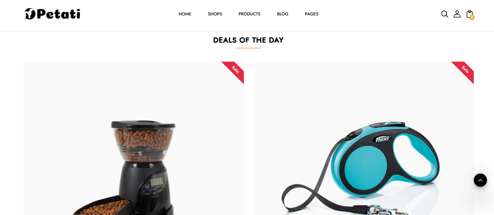Open the blue retractable leash product image
This screenshot has height=215, width=494.
pos(364,138)
